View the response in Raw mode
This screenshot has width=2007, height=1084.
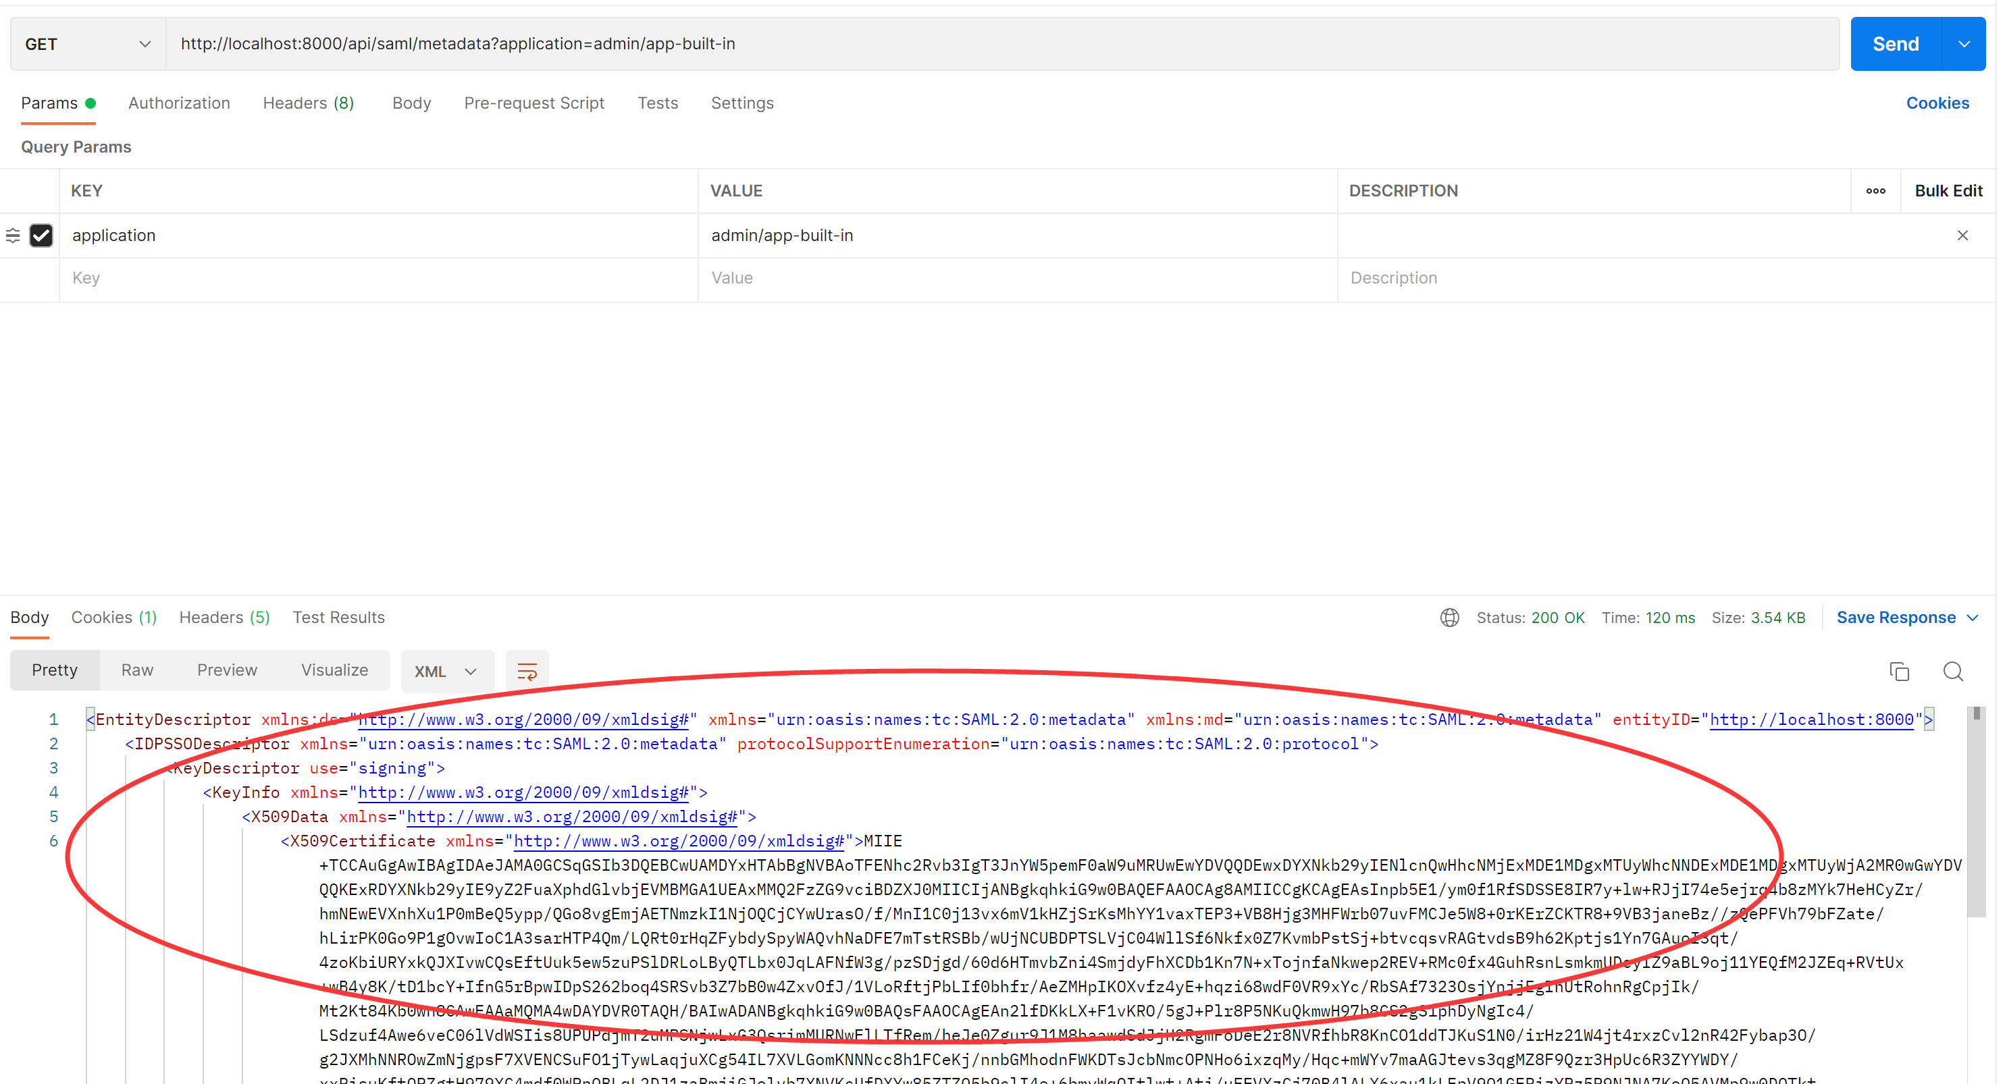click(136, 670)
